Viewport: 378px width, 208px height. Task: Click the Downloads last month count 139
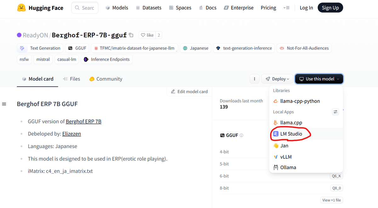point(224,107)
